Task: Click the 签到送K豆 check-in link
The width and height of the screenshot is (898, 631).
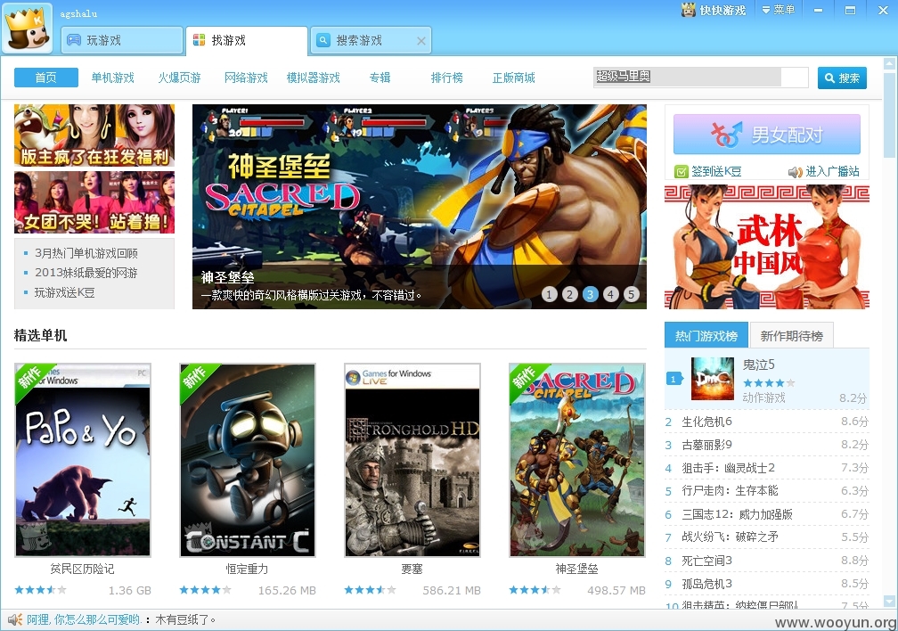Action: click(x=716, y=171)
